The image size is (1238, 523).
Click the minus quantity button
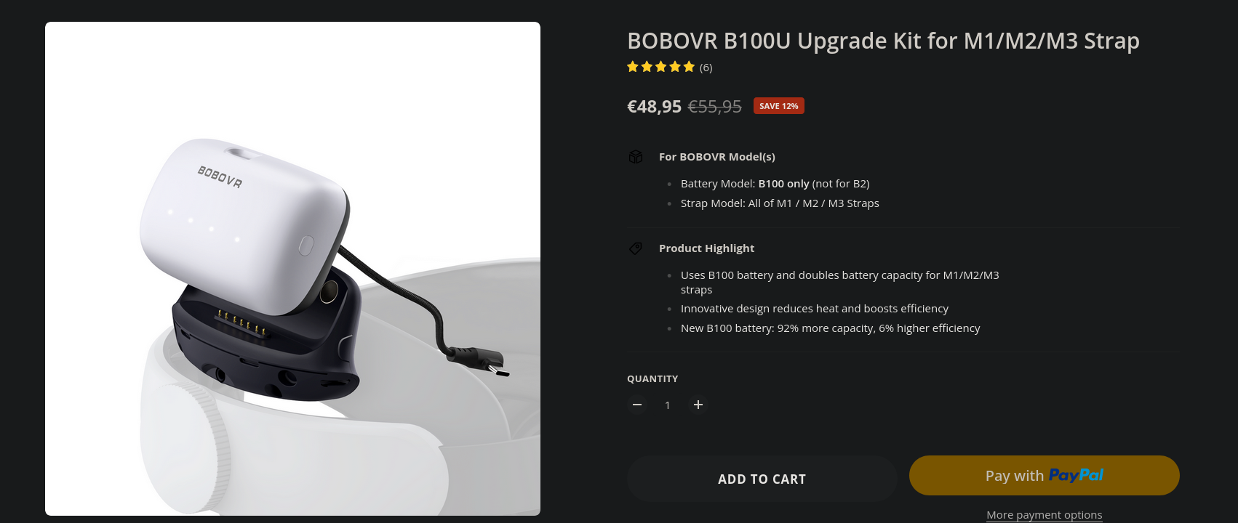637,405
